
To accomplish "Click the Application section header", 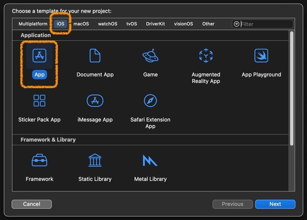I will pos(36,35).
